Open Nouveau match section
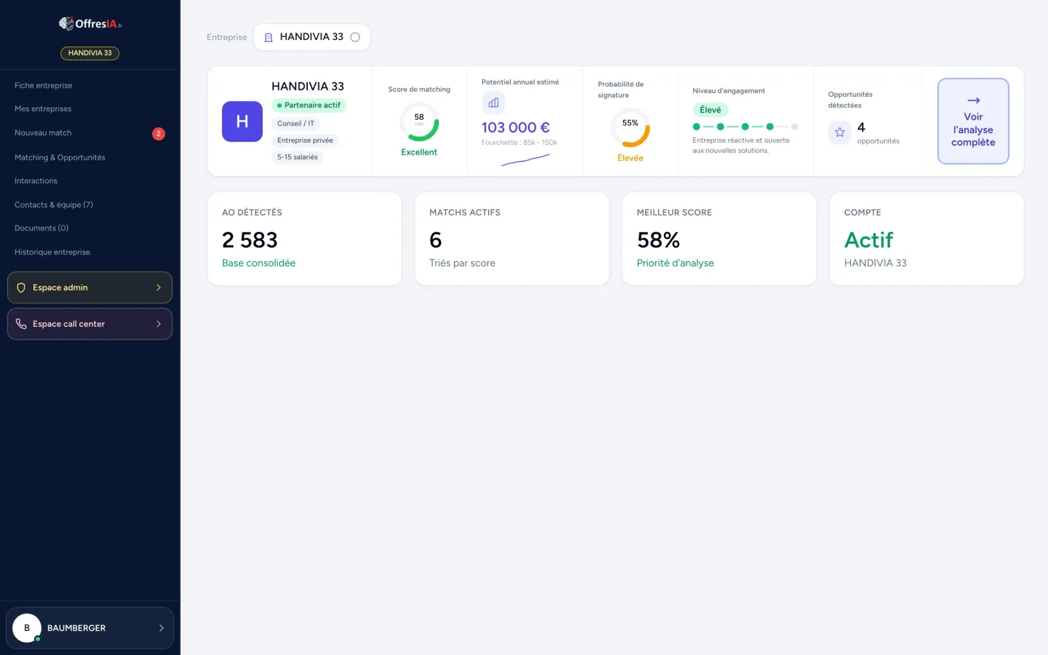Viewport: 1048px width, 655px height. [x=43, y=133]
